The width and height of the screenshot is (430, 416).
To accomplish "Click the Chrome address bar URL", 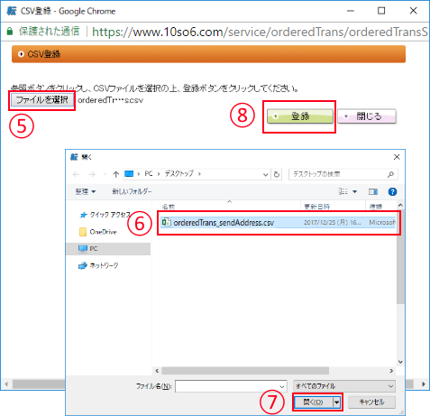I will tap(260, 32).
